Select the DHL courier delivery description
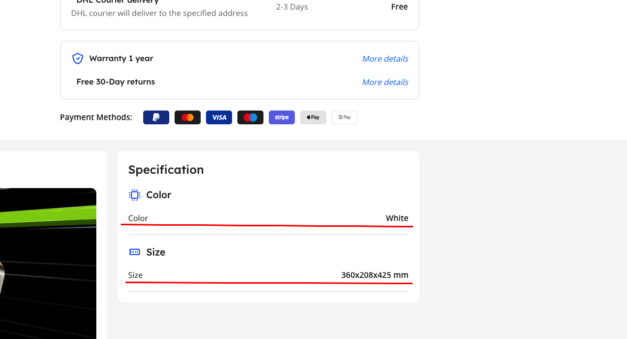 159,13
